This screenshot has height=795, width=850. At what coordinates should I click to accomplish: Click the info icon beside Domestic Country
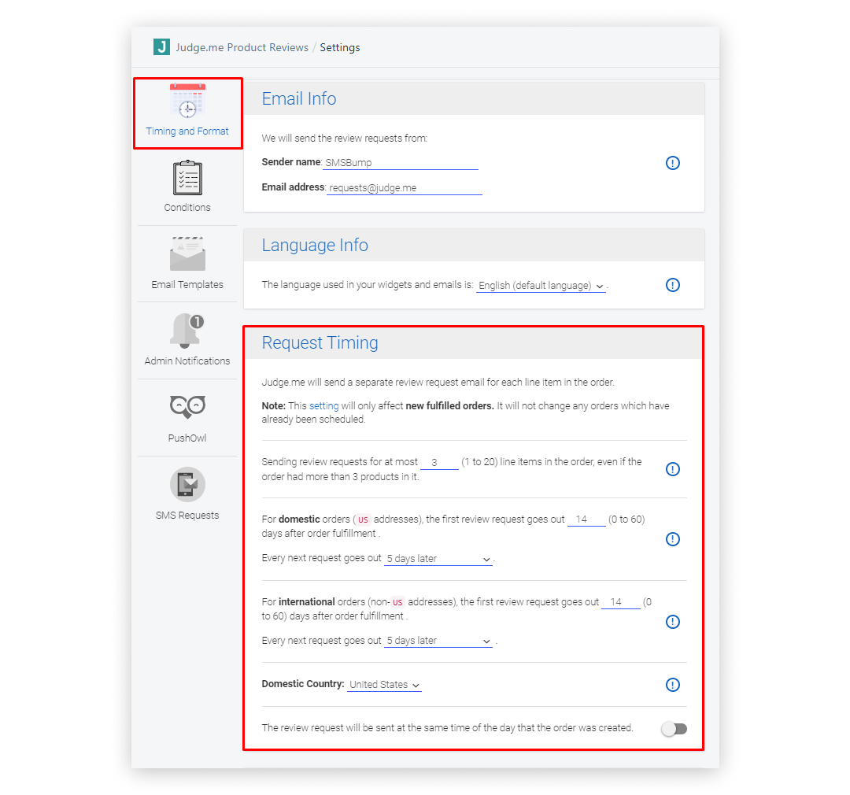point(673,685)
